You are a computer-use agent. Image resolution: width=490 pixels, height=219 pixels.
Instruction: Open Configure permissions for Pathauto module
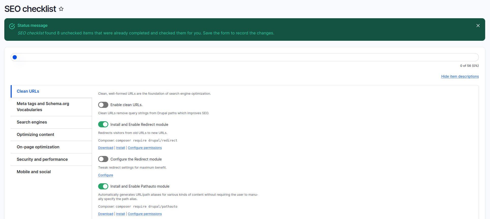tap(145, 214)
